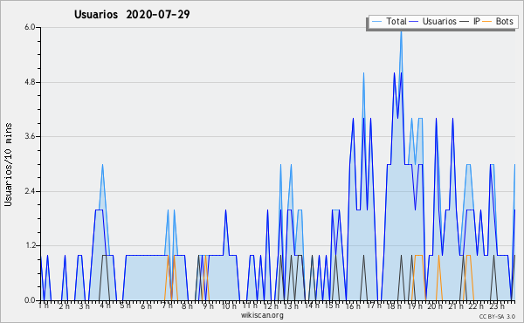
Task: Click the '1 h' x-axis label
Action: pos(44,306)
